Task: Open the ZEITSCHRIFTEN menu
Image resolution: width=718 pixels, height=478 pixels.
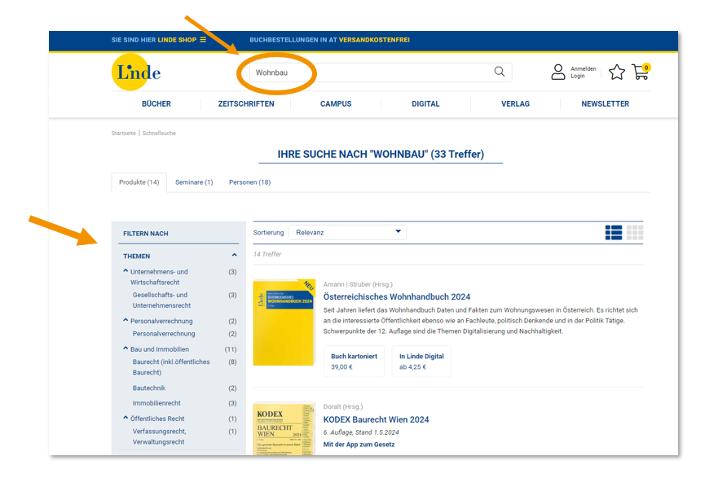Action: pyautogui.click(x=246, y=104)
